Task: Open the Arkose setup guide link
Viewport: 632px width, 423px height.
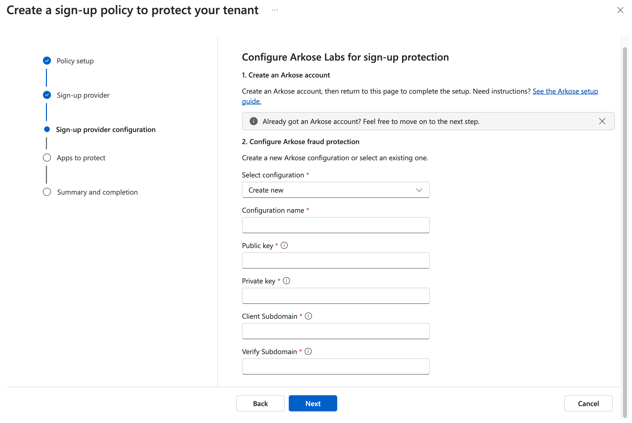Action: coord(565,91)
